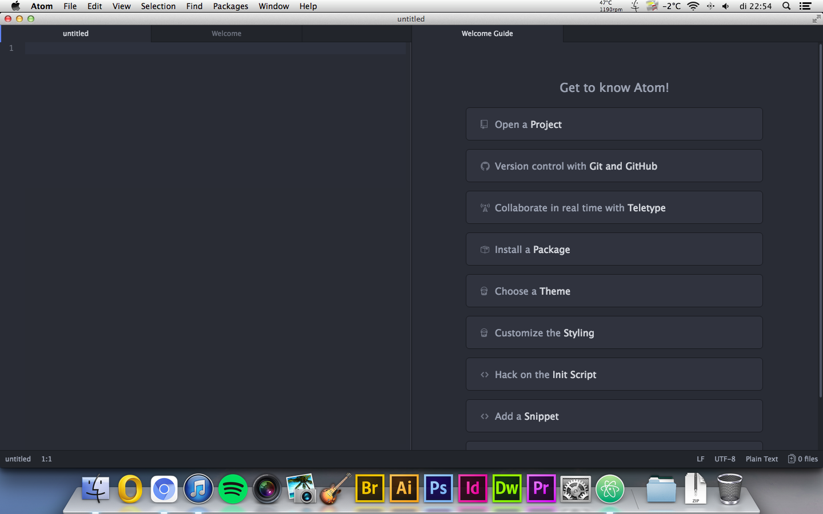The height and width of the screenshot is (514, 823).
Task: Expand the Hack on the Init Script section
Action: point(614,374)
